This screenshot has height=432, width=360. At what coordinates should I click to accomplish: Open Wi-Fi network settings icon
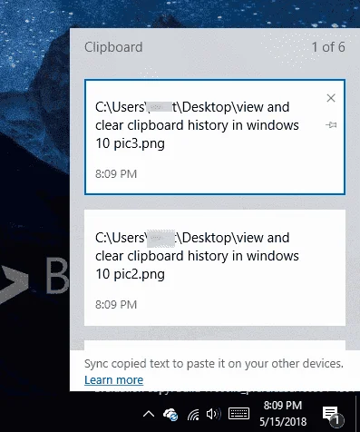click(193, 415)
